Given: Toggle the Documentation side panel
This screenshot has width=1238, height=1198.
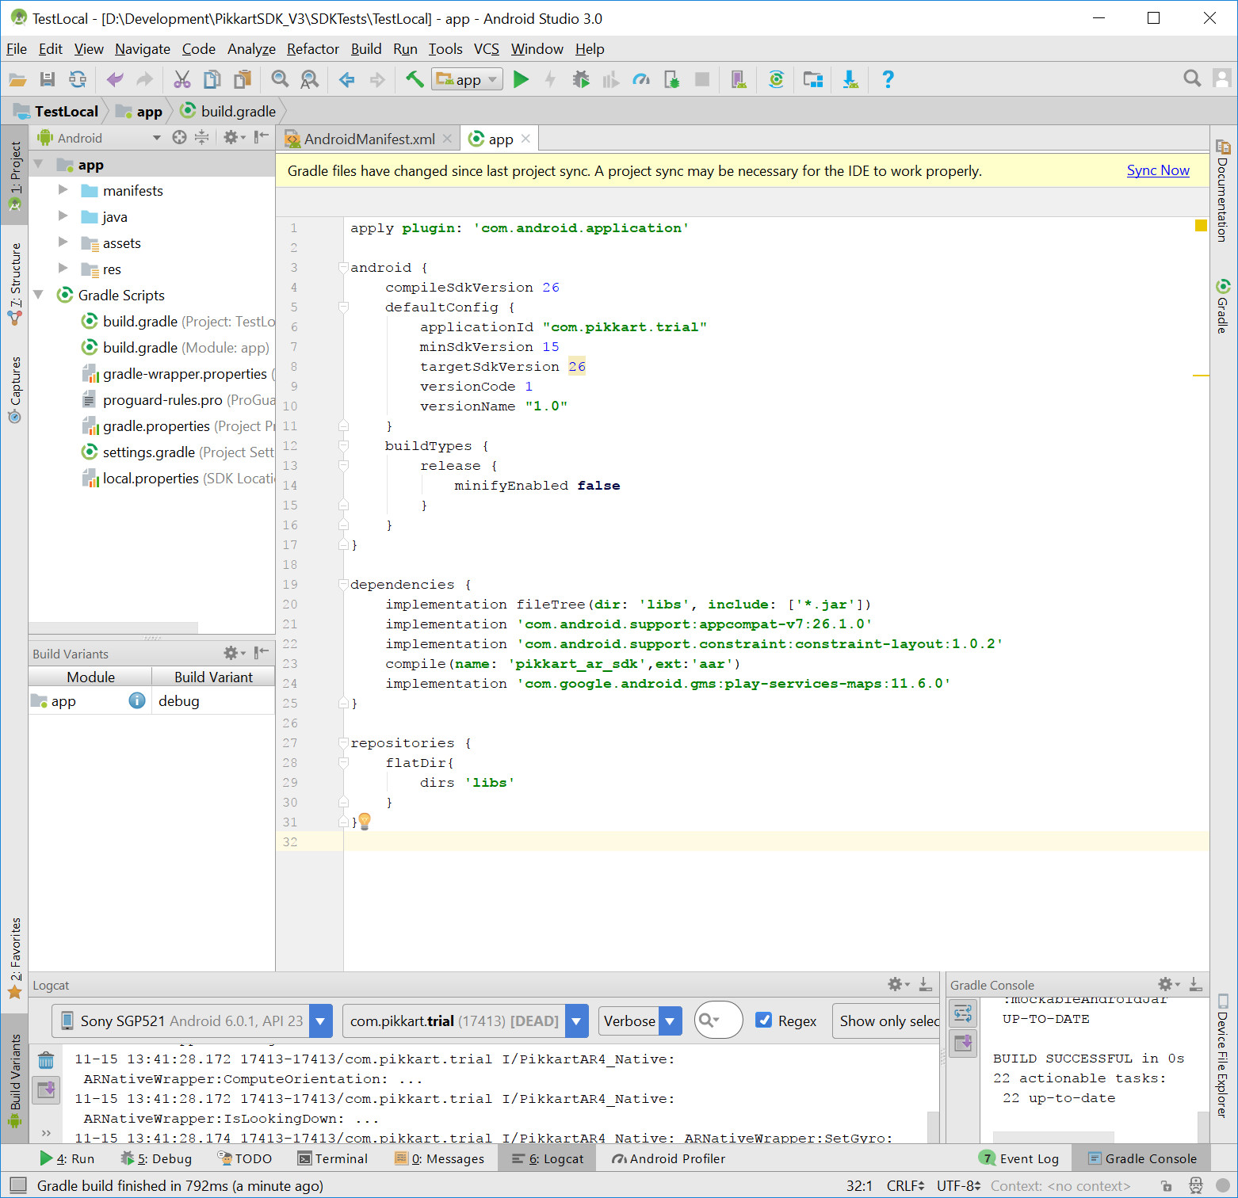Looking at the screenshot, I should (x=1223, y=190).
